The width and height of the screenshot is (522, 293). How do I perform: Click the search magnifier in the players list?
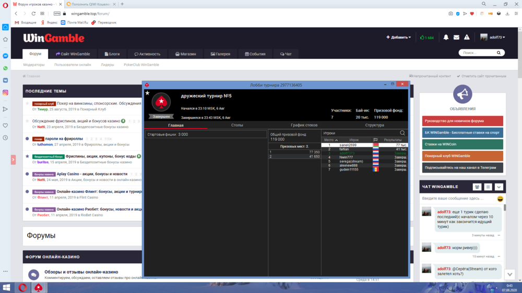pos(402,133)
